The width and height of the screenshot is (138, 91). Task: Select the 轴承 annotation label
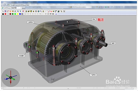click(x=113, y=43)
